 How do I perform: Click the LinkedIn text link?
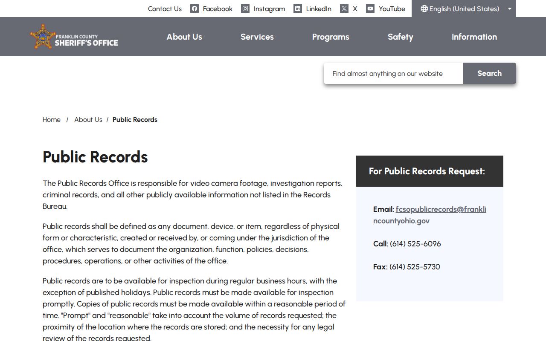tap(319, 9)
